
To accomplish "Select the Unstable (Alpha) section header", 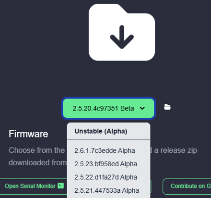I will [101, 131].
